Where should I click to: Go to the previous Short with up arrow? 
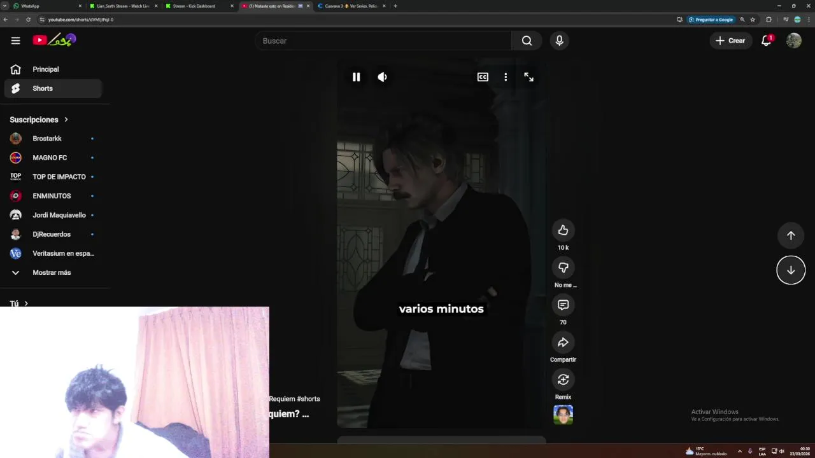tap(791, 235)
